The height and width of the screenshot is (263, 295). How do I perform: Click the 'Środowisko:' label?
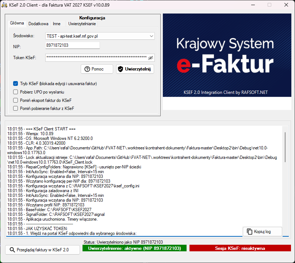[x=24, y=36]
